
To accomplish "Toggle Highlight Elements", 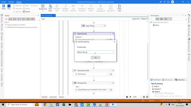I will (x=65, y=8).
